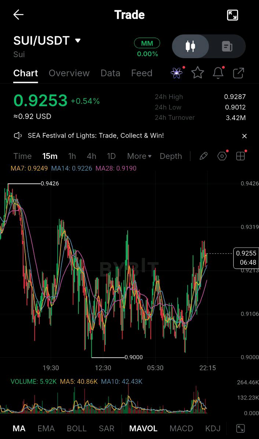Enable the MA indicator
Screen dimensions: 259x439
[19, 428]
